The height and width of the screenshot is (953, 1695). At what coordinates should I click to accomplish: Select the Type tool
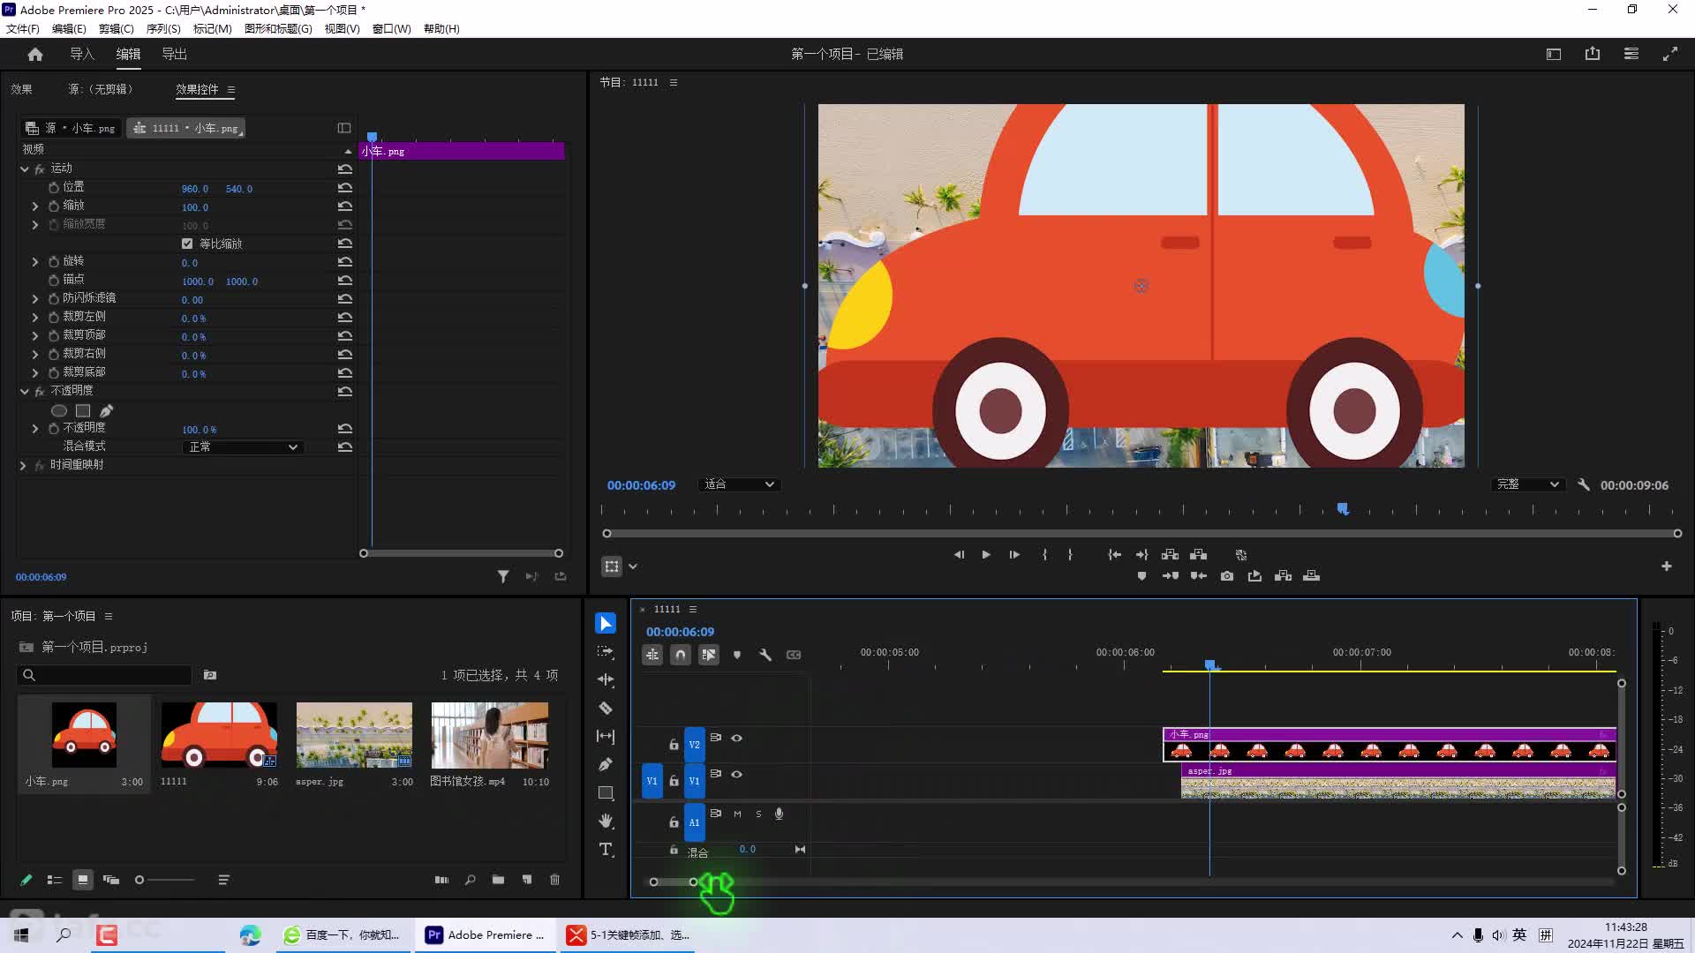tap(606, 850)
